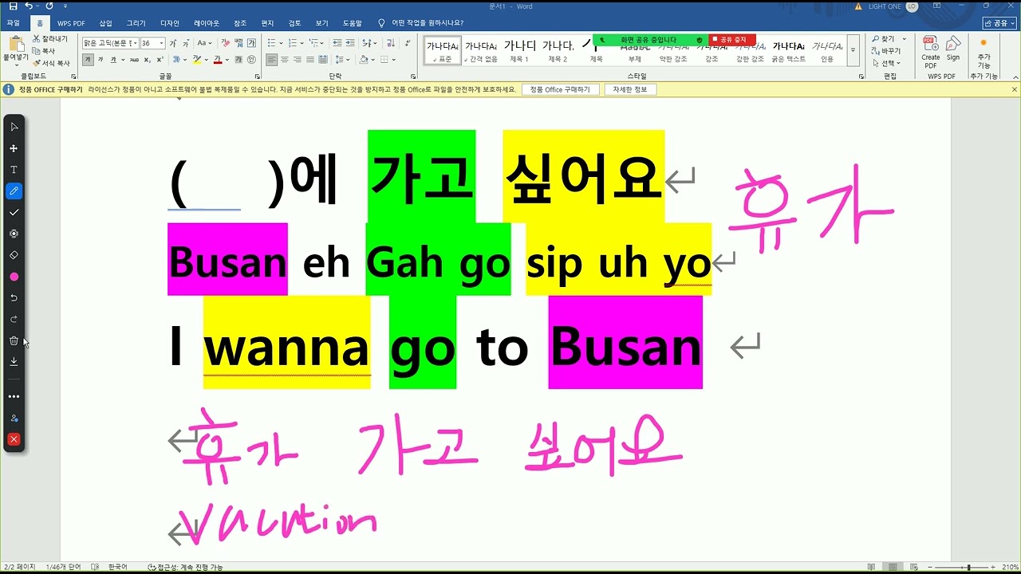Align text left
Image resolution: width=1021 pixels, height=574 pixels.
272,60
